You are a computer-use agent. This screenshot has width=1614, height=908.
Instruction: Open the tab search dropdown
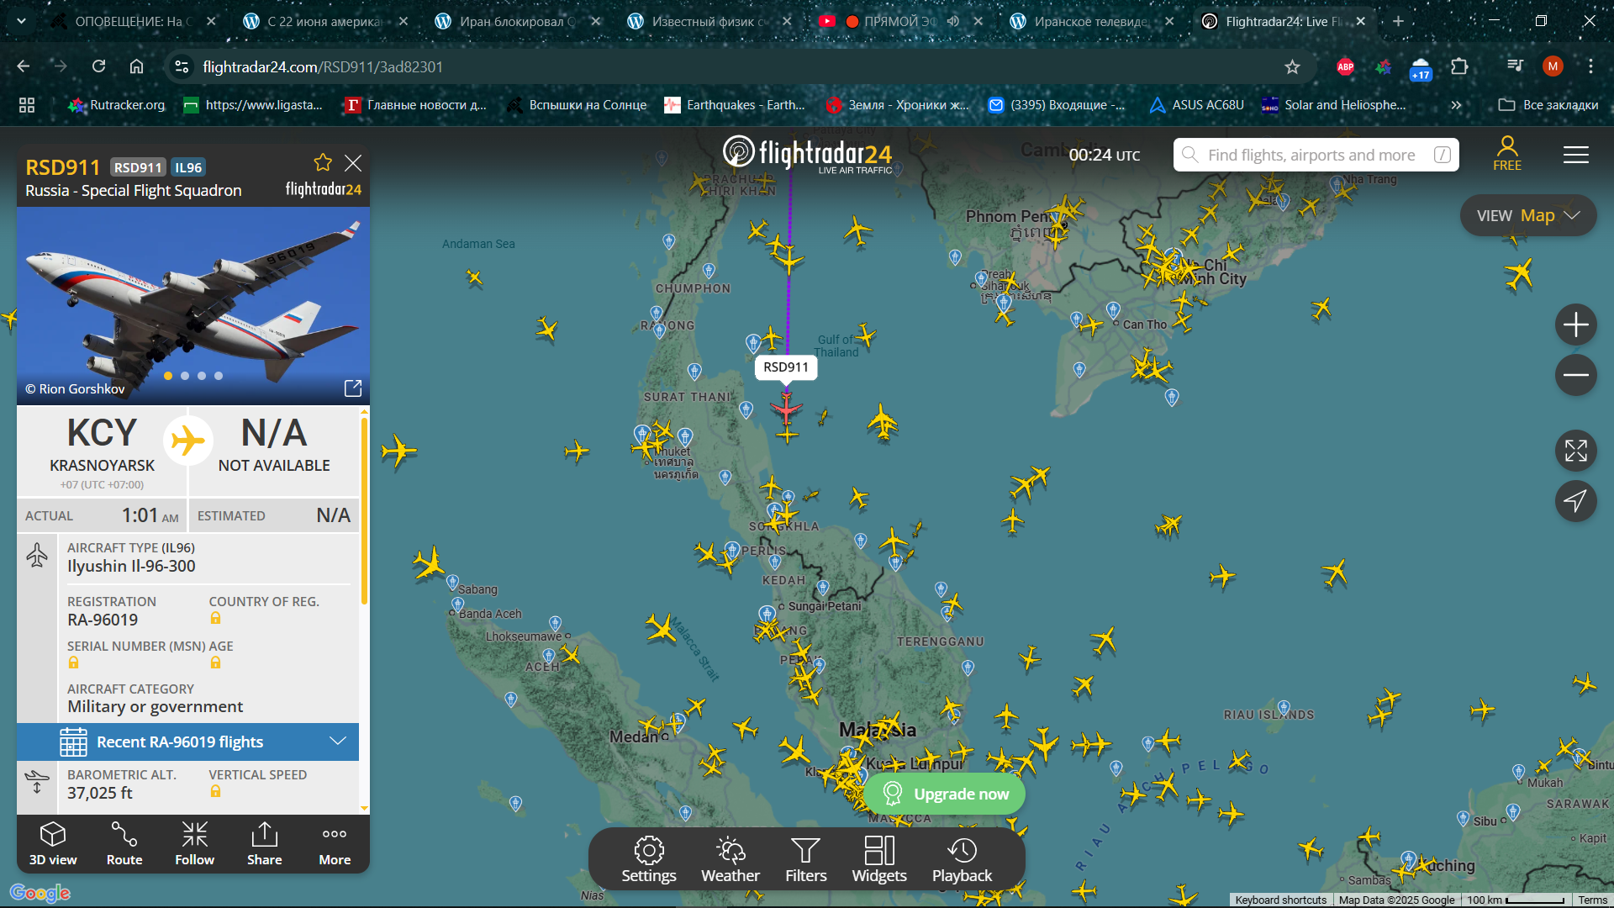pos(21,21)
